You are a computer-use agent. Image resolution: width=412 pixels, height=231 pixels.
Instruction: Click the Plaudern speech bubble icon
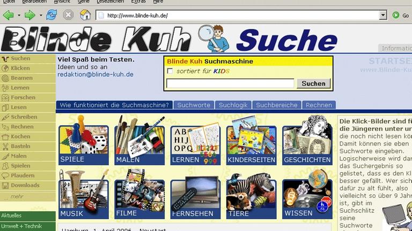pyautogui.click(x=5, y=176)
